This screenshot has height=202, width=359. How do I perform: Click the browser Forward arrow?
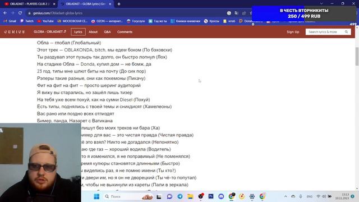(x=12, y=13)
